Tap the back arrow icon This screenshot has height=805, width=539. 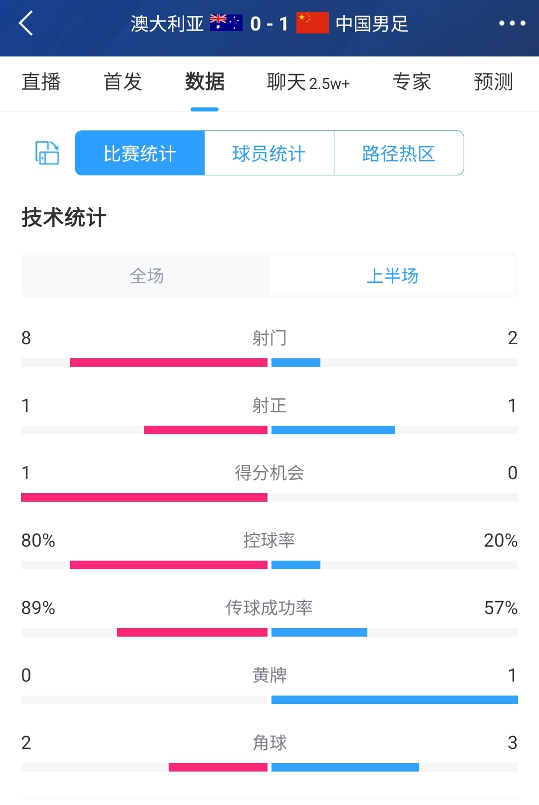click(x=26, y=23)
